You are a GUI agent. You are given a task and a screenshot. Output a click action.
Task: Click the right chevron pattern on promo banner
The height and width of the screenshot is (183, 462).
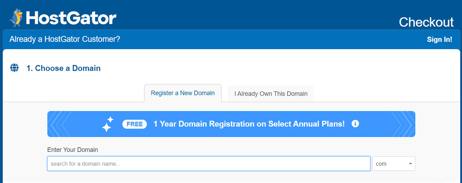[x=403, y=124]
